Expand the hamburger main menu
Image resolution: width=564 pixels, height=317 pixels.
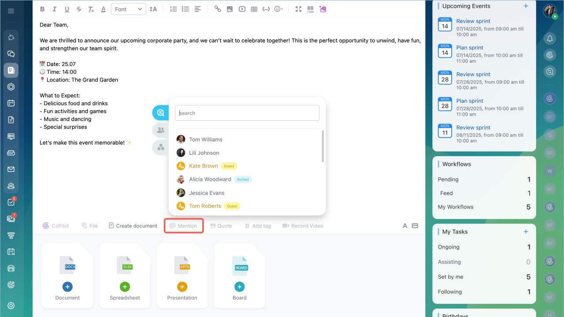click(11, 11)
